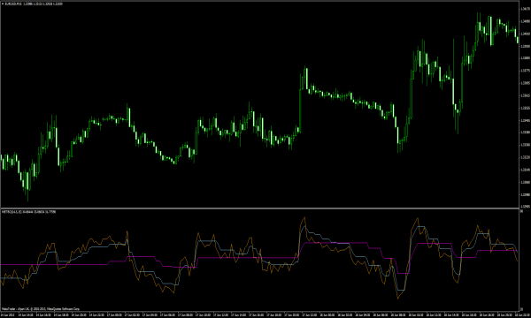Image resolution: width=531 pixels, height=318 pixels.
Task: Click the small arrow beside the EURUSD symbol
Action: 3,4
